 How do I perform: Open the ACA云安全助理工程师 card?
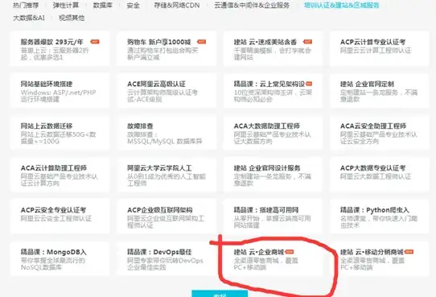[x=380, y=133]
